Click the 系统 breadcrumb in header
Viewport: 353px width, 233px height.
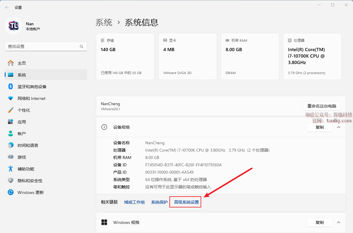(104, 22)
